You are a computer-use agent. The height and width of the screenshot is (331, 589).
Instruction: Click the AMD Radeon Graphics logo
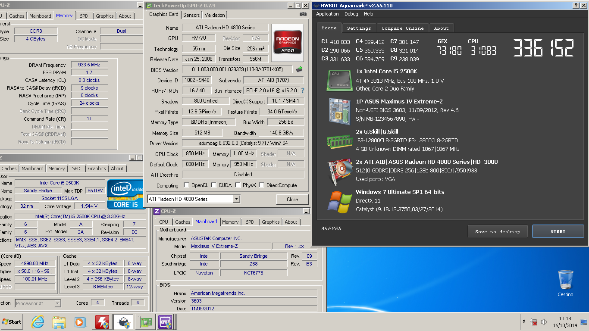[x=287, y=43]
